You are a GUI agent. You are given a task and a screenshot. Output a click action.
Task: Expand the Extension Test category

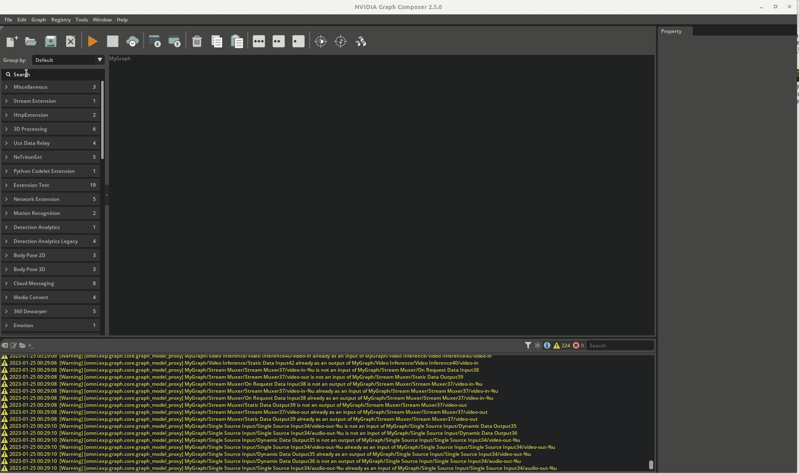point(50,185)
